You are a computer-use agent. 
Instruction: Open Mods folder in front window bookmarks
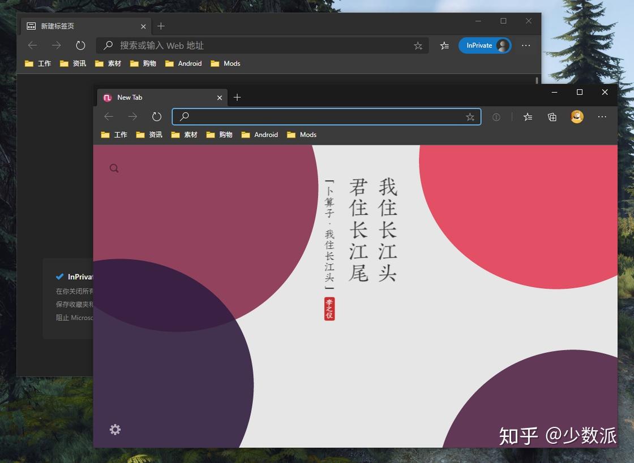[302, 135]
